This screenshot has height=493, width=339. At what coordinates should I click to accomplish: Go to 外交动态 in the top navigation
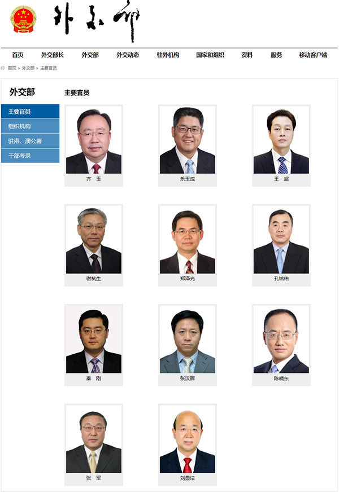tap(128, 55)
